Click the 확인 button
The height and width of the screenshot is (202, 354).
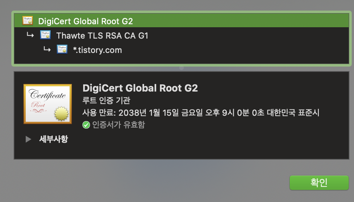click(x=319, y=183)
